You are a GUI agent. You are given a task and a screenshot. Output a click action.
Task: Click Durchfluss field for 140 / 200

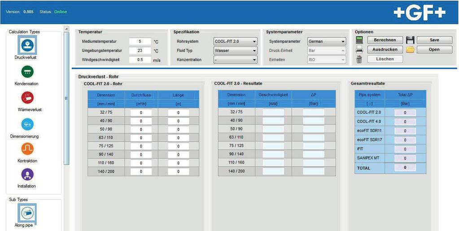pyautogui.click(x=141, y=171)
